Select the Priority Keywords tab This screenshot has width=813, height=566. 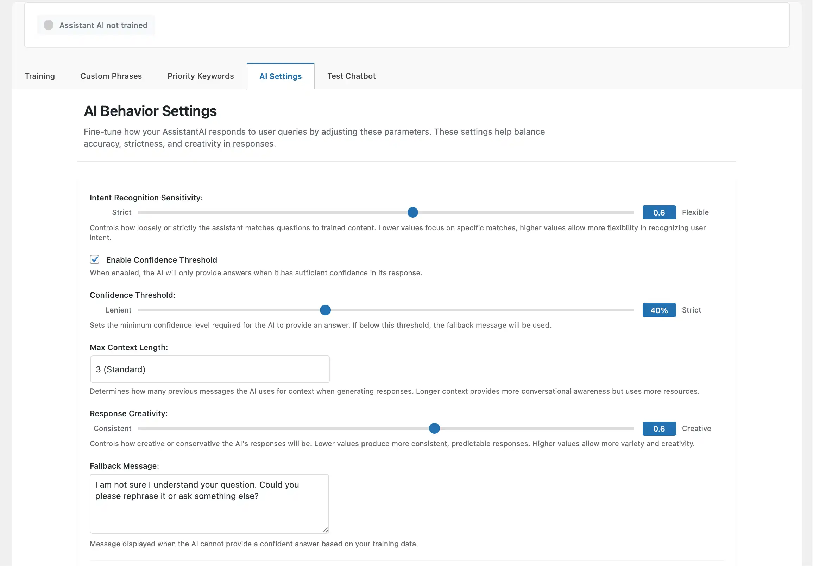point(200,76)
